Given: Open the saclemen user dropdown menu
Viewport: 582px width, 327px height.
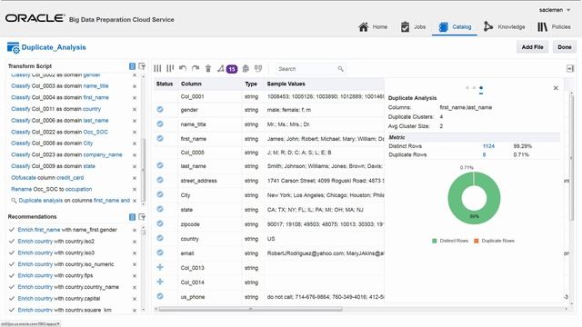Looking at the screenshot, I should tap(555, 10).
